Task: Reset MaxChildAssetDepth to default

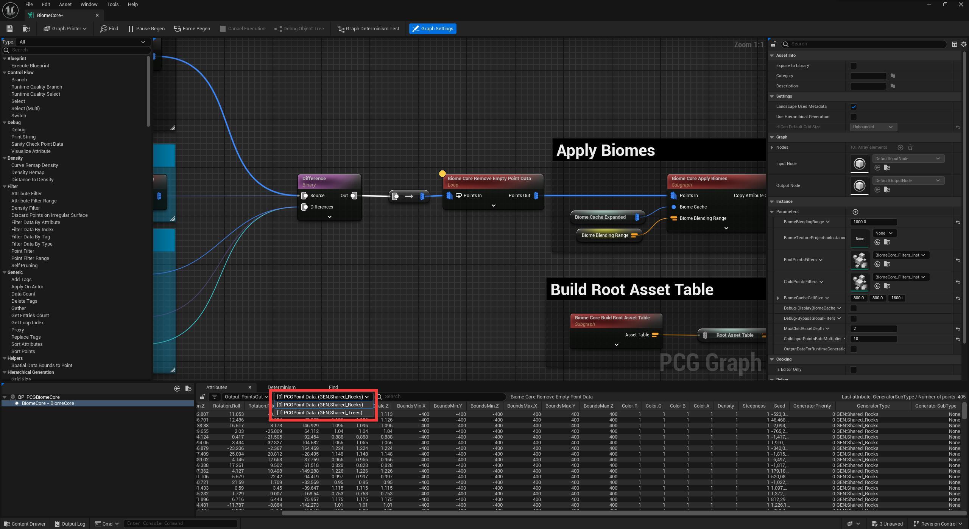Action: pos(958,329)
